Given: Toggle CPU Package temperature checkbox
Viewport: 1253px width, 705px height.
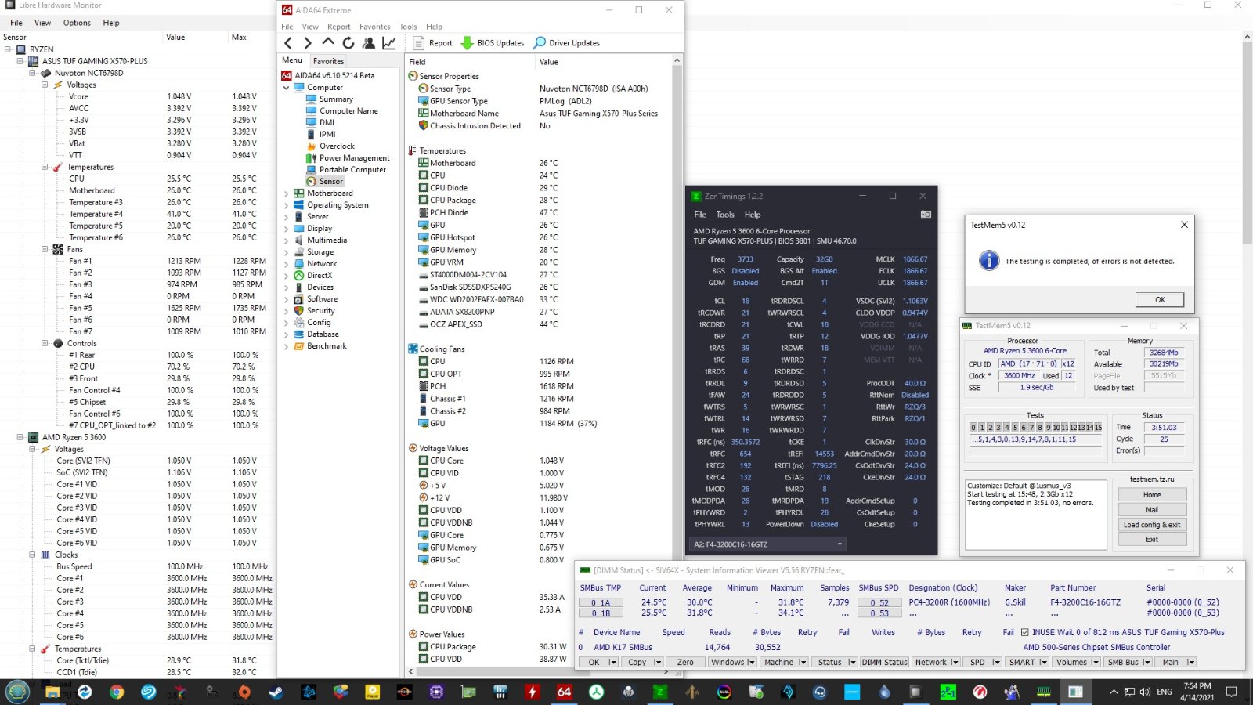Looking at the screenshot, I should pos(424,201).
